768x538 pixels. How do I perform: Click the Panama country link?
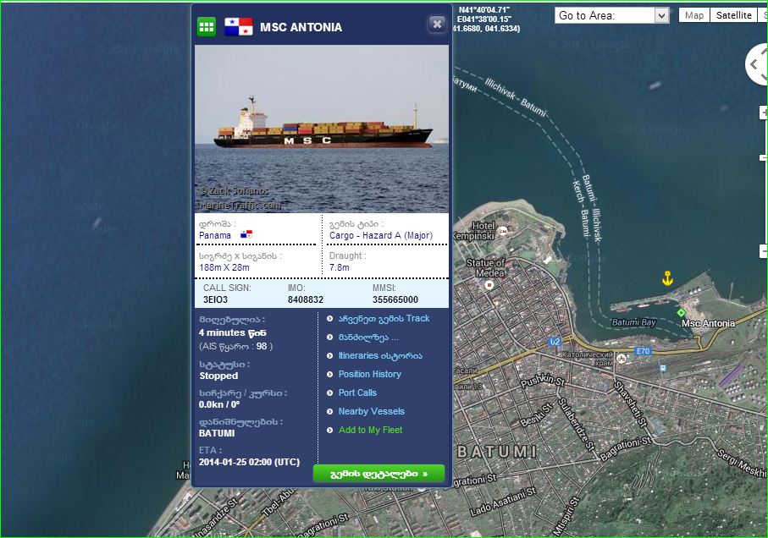point(215,235)
